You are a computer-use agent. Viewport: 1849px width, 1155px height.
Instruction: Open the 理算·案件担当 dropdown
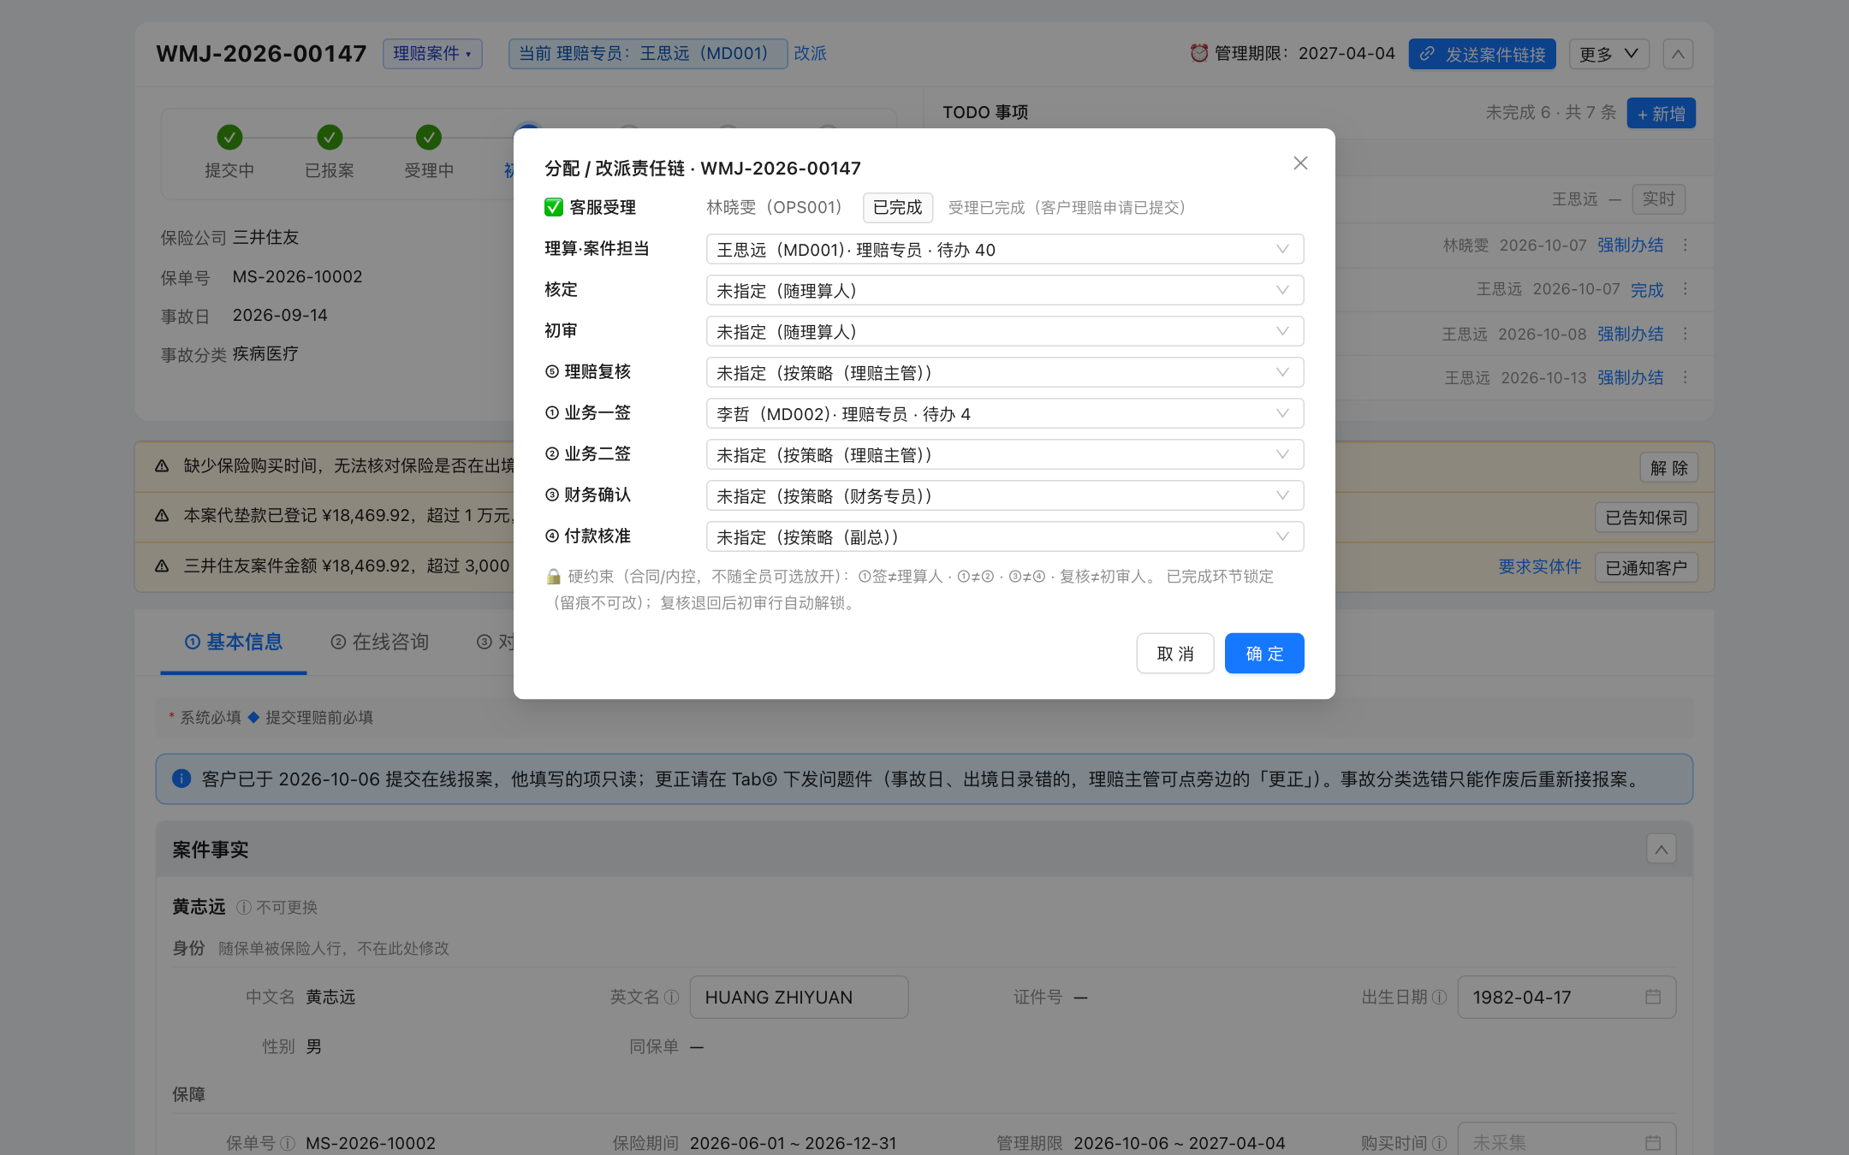pos(1005,249)
